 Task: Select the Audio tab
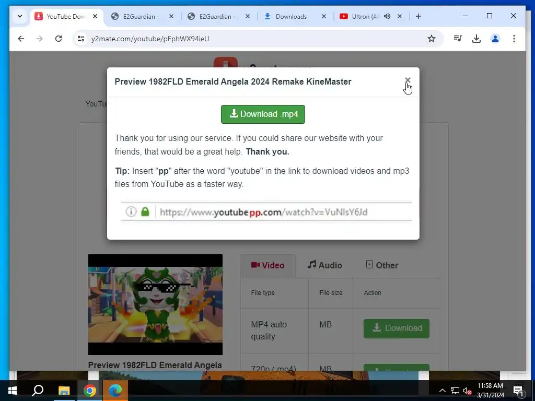pyautogui.click(x=324, y=265)
